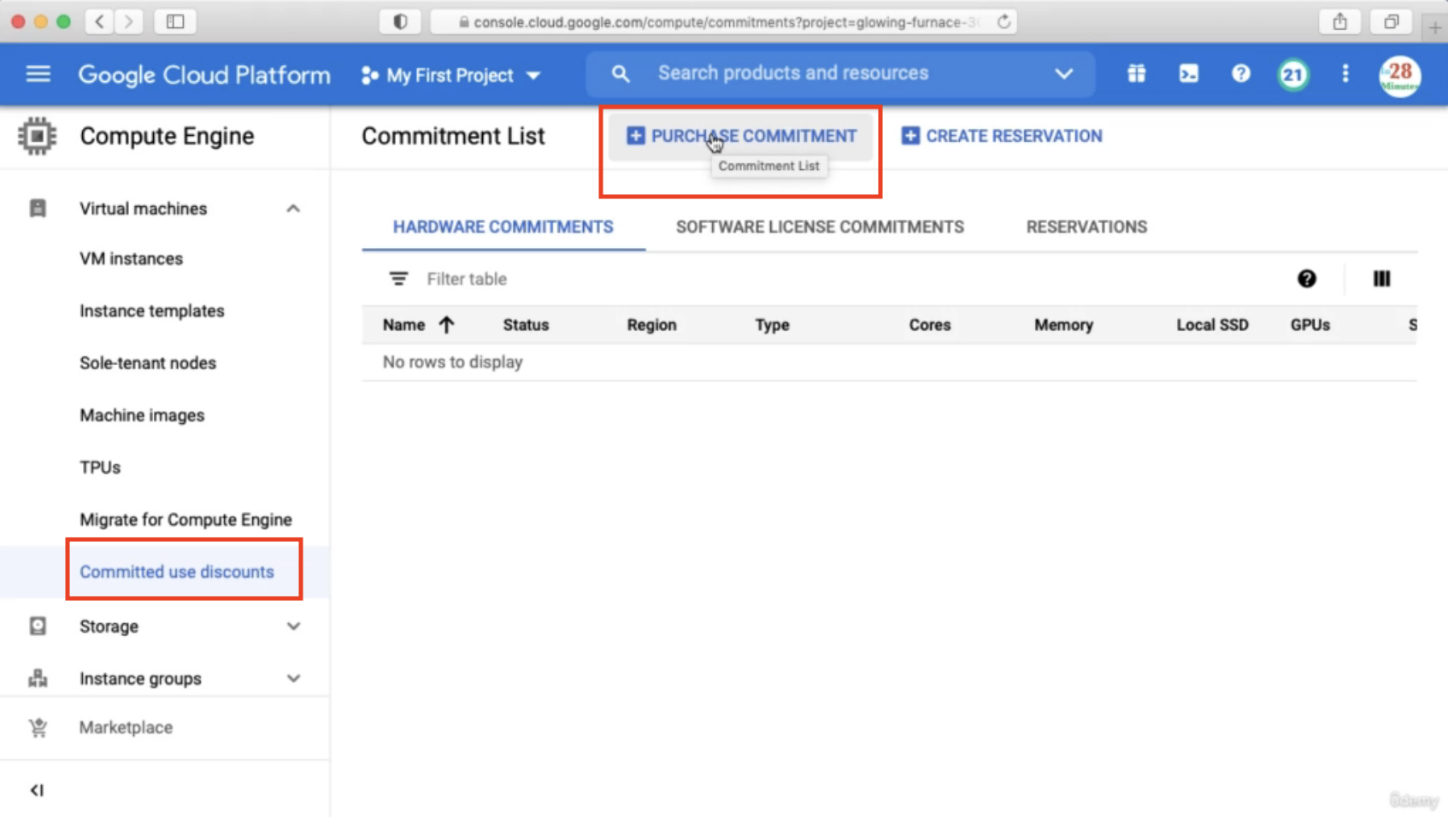This screenshot has height=819, width=1448.
Task: Click the Memory column header
Action: (x=1063, y=325)
